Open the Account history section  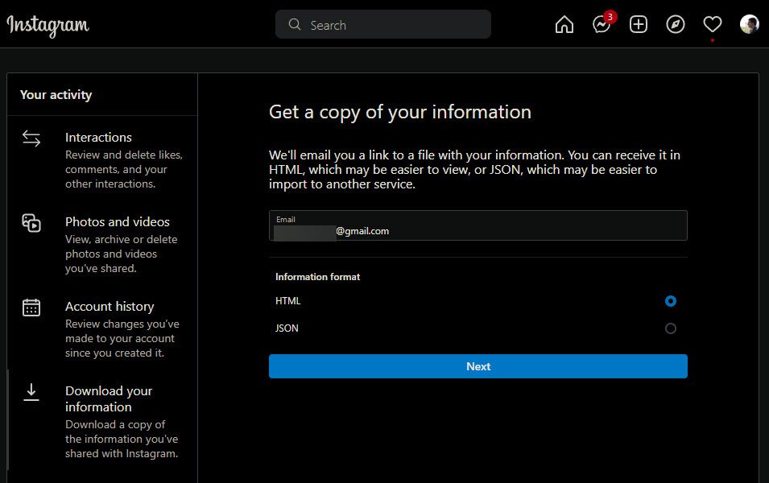pyautogui.click(x=110, y=307)
